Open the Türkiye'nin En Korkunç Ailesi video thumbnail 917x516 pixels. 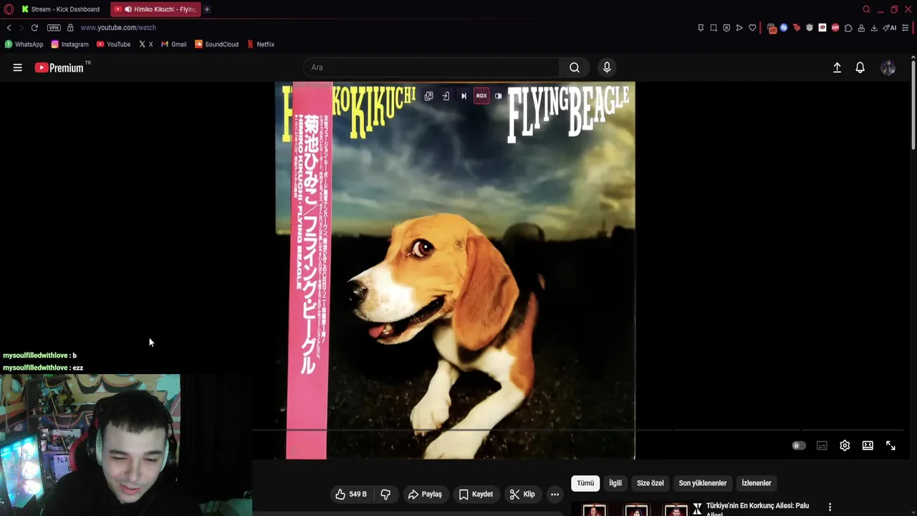coord(635,510)
